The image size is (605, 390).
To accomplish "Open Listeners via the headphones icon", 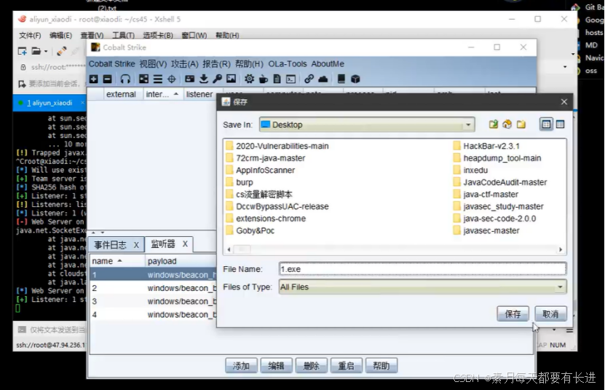I will coord(125,79).
